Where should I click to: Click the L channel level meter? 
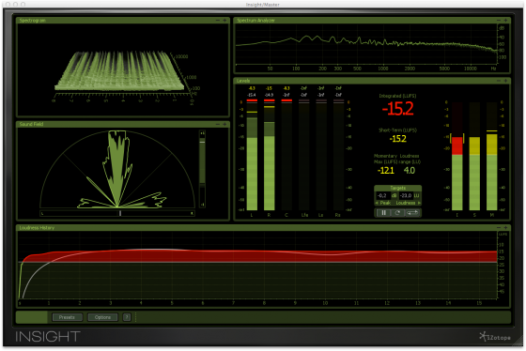pos(252,156)
